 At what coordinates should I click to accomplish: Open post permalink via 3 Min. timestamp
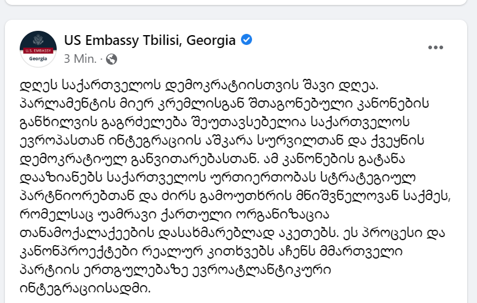pyautogui.click(x=80, y=59)
